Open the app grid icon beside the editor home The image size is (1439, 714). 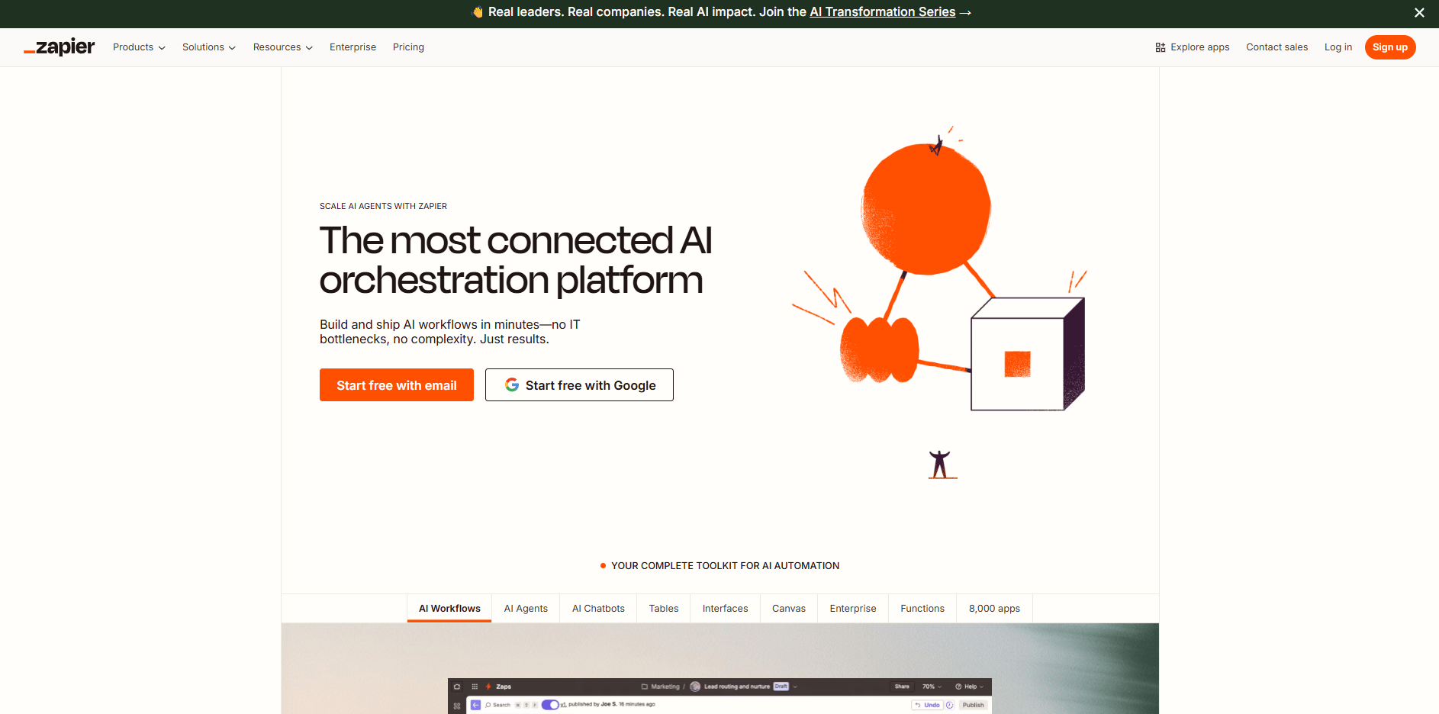[475, 687]
